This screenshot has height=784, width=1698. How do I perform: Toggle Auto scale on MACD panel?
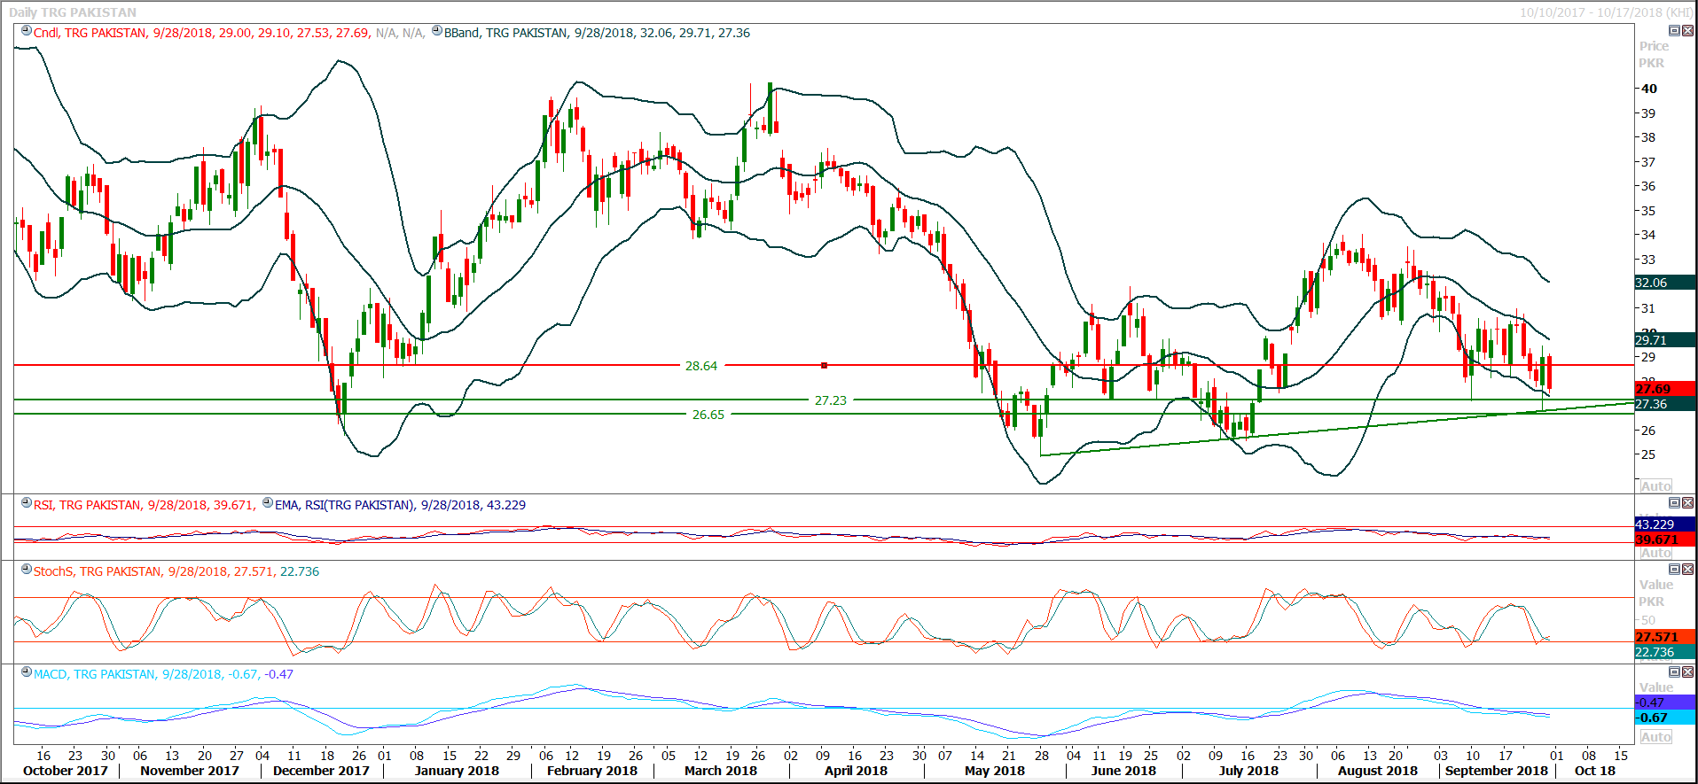1655,737
